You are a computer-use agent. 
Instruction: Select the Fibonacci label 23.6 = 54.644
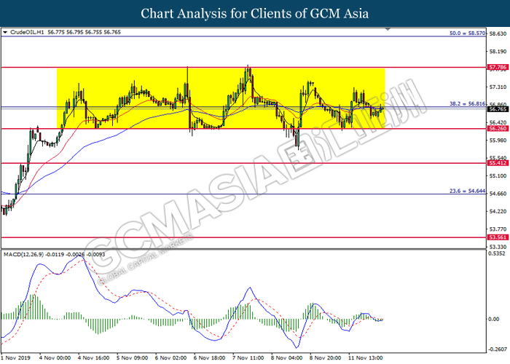(468, 191)
